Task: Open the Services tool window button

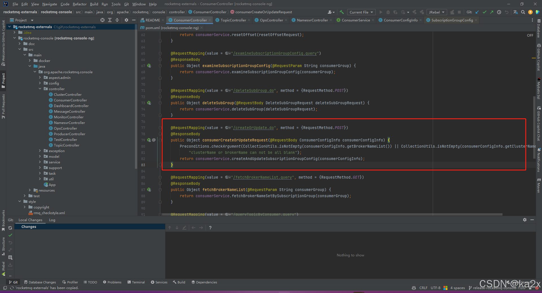Action: (x=159, y=282)
